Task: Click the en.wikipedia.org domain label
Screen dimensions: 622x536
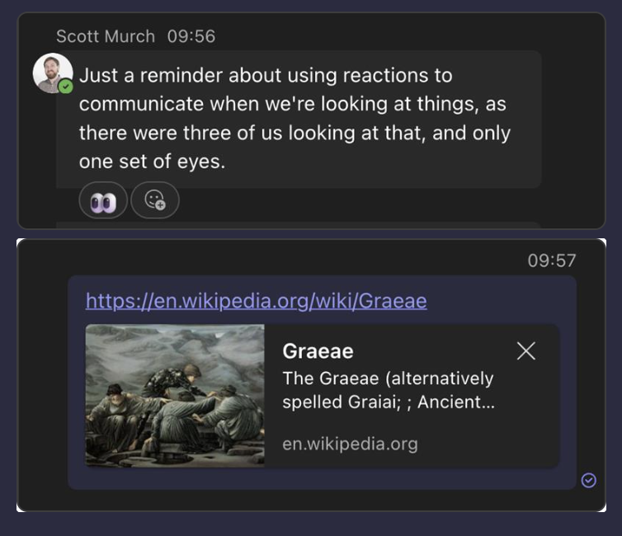Action: 350,444
